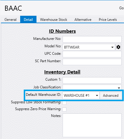124x139 pixels.
Task: Place cursor in the Notes text area
Action: pos(92,125)
